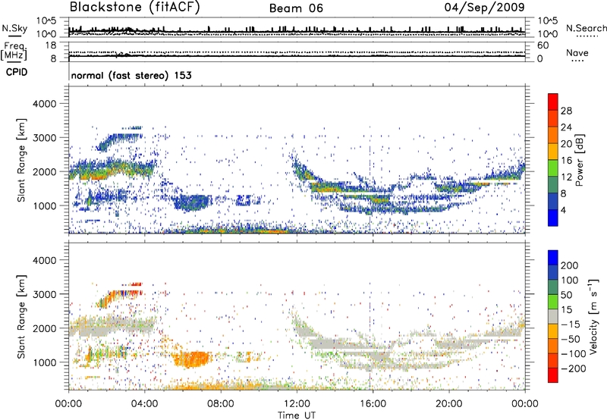Click the 3000 tick on power panel axis
Image resolution: width=607 pixels, height=420 pixels.
[x=44, y=138]
